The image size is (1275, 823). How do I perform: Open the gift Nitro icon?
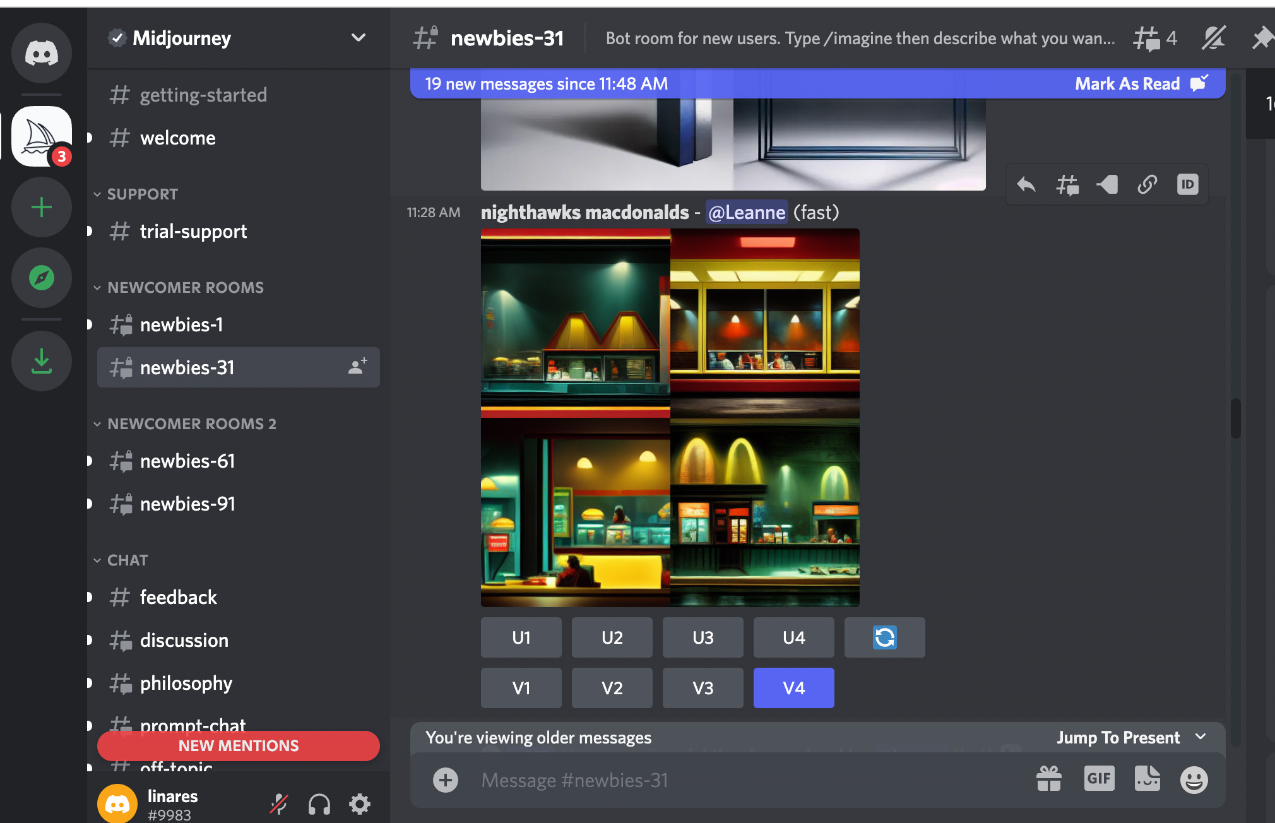tap(1049, 779)
